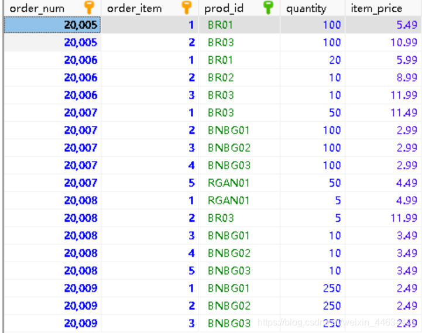Select prod_id BNBG03 in order 20,007 row
This screenshot has width=422, height=333.
coord(239,165)
